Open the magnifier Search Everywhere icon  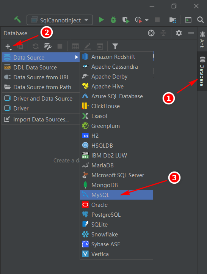[x=201, y=20]
